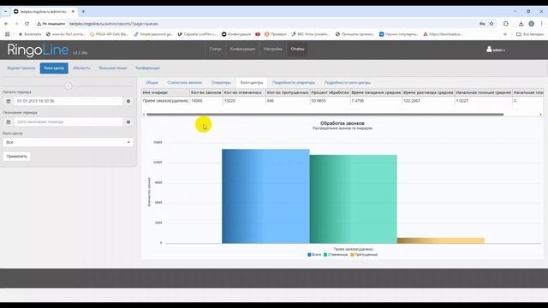Open the Конфигурация bookmark in bookmarks bar
Image resolution: width=548 pixels, height=308 pixels.
(236, 34)
